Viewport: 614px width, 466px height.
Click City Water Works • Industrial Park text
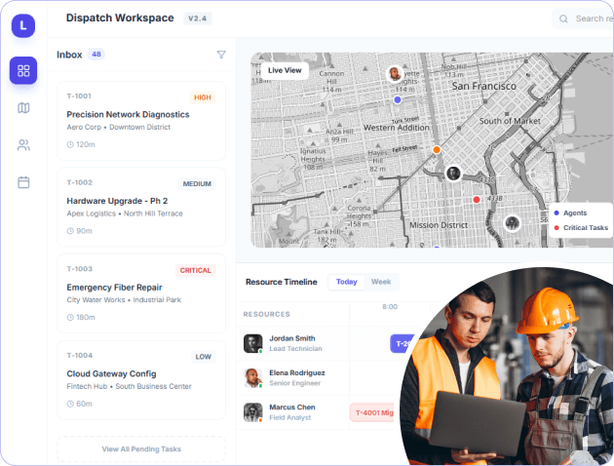(x=124, y=300)
